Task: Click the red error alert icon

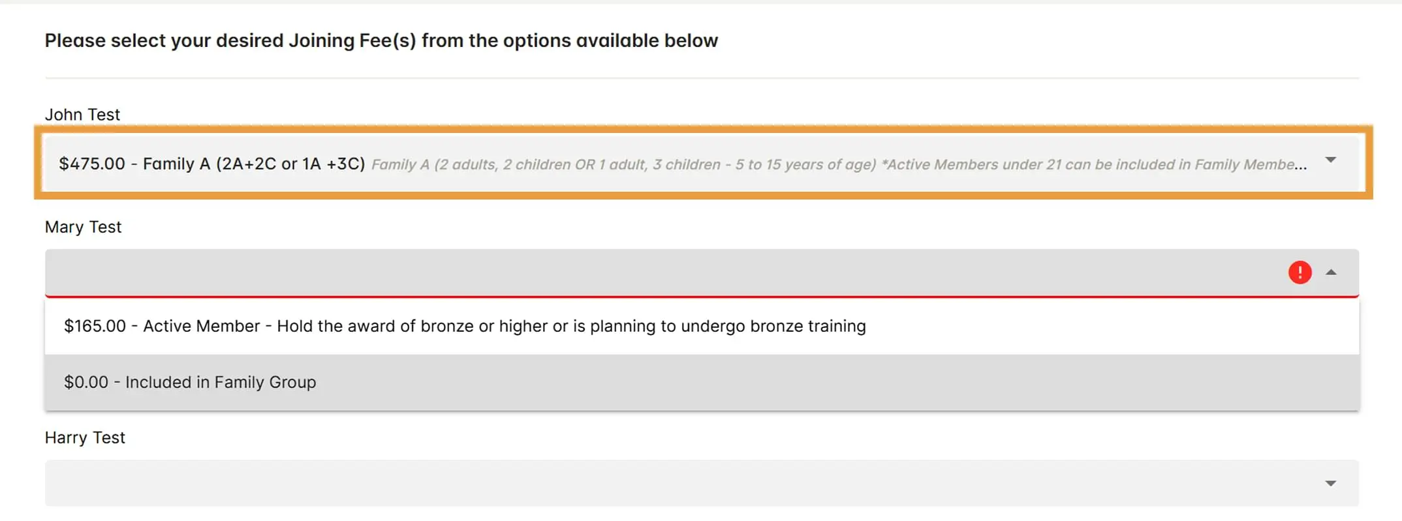Action: [x=1300, y=272]
